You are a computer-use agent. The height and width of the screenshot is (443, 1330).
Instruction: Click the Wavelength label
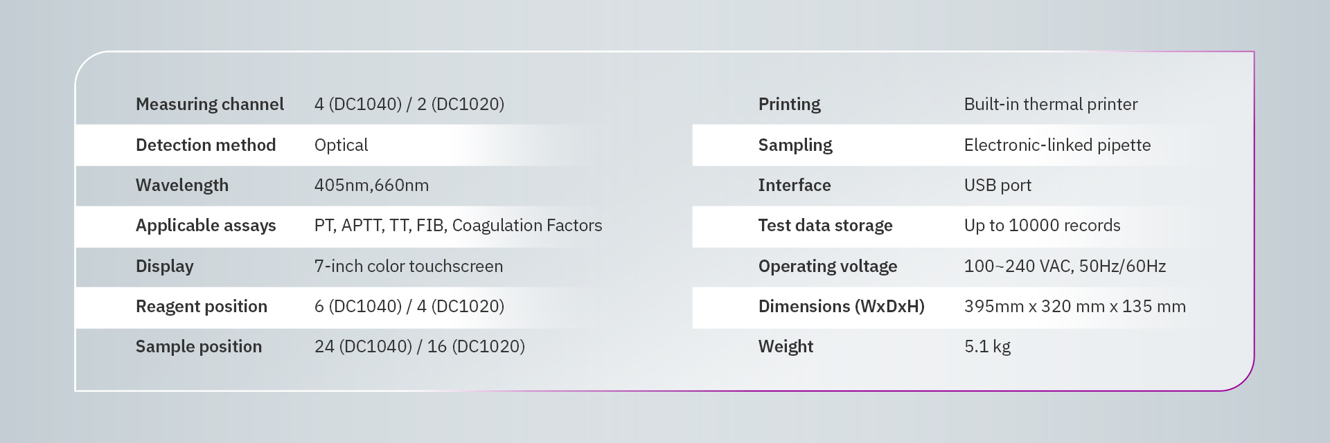coord(181,186)
